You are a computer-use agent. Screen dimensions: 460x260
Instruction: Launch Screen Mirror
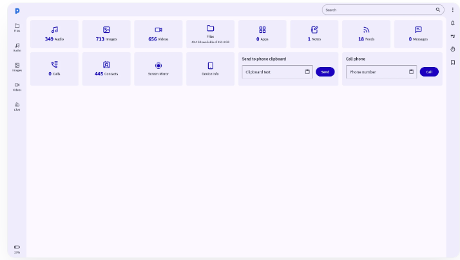[x=158, y=69]
